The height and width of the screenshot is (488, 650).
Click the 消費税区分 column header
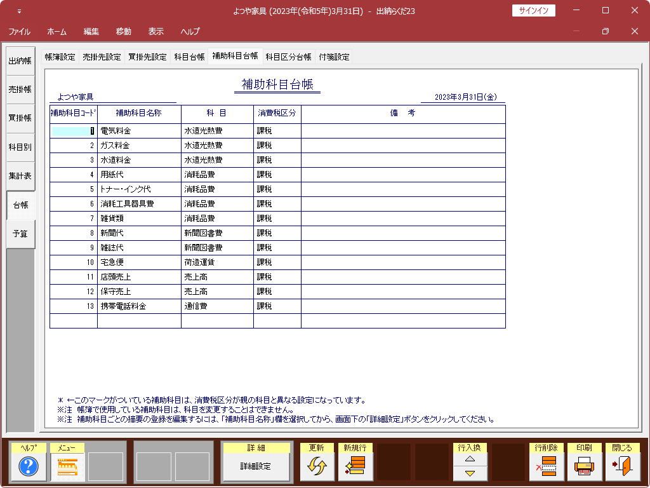coord(277,114)
